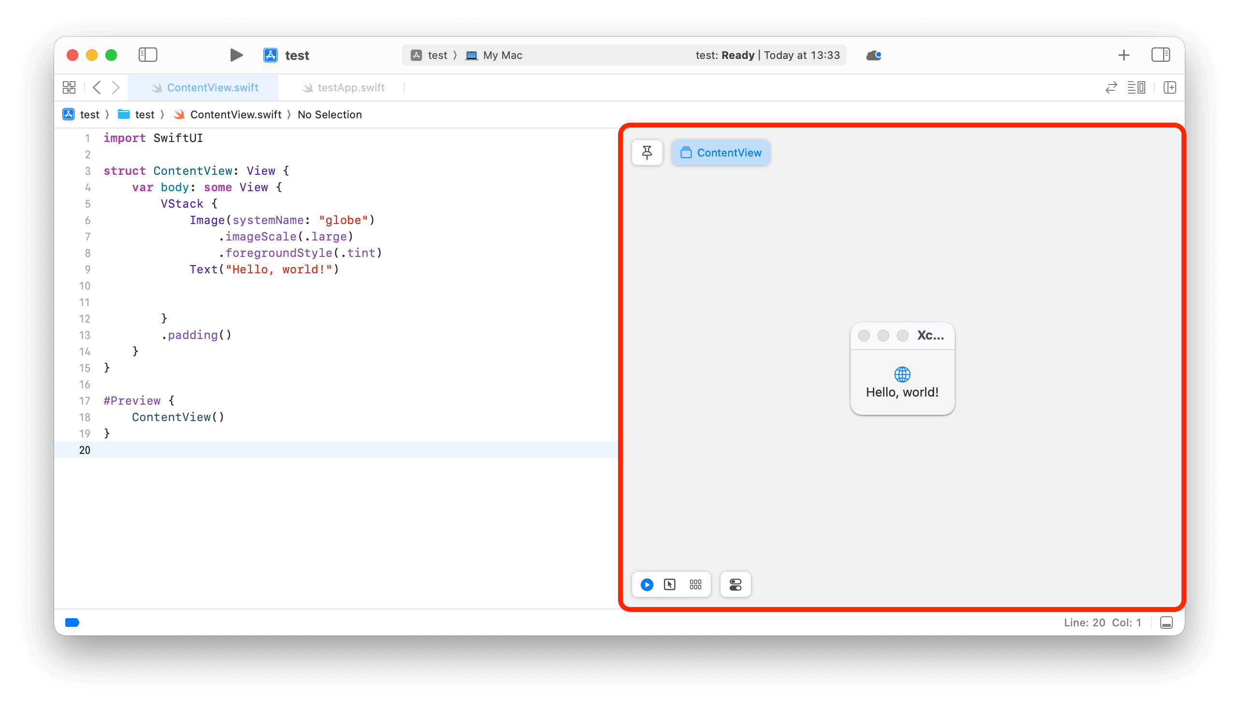Click the import SwiftUI code line
1239x707 pixels.
[153, 138]
